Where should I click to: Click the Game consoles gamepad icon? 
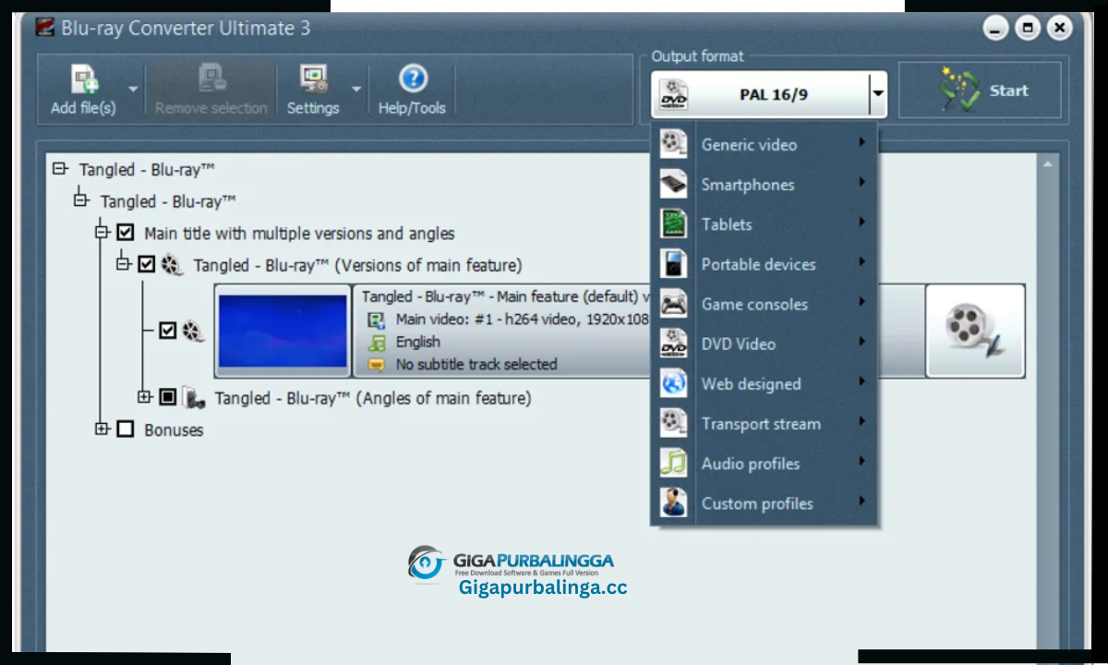tap(674, 304)
